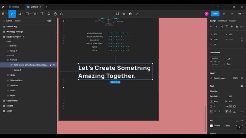The image size is (246, 138).
Task: Select the Text tool
Action: (x=42, y=14)
